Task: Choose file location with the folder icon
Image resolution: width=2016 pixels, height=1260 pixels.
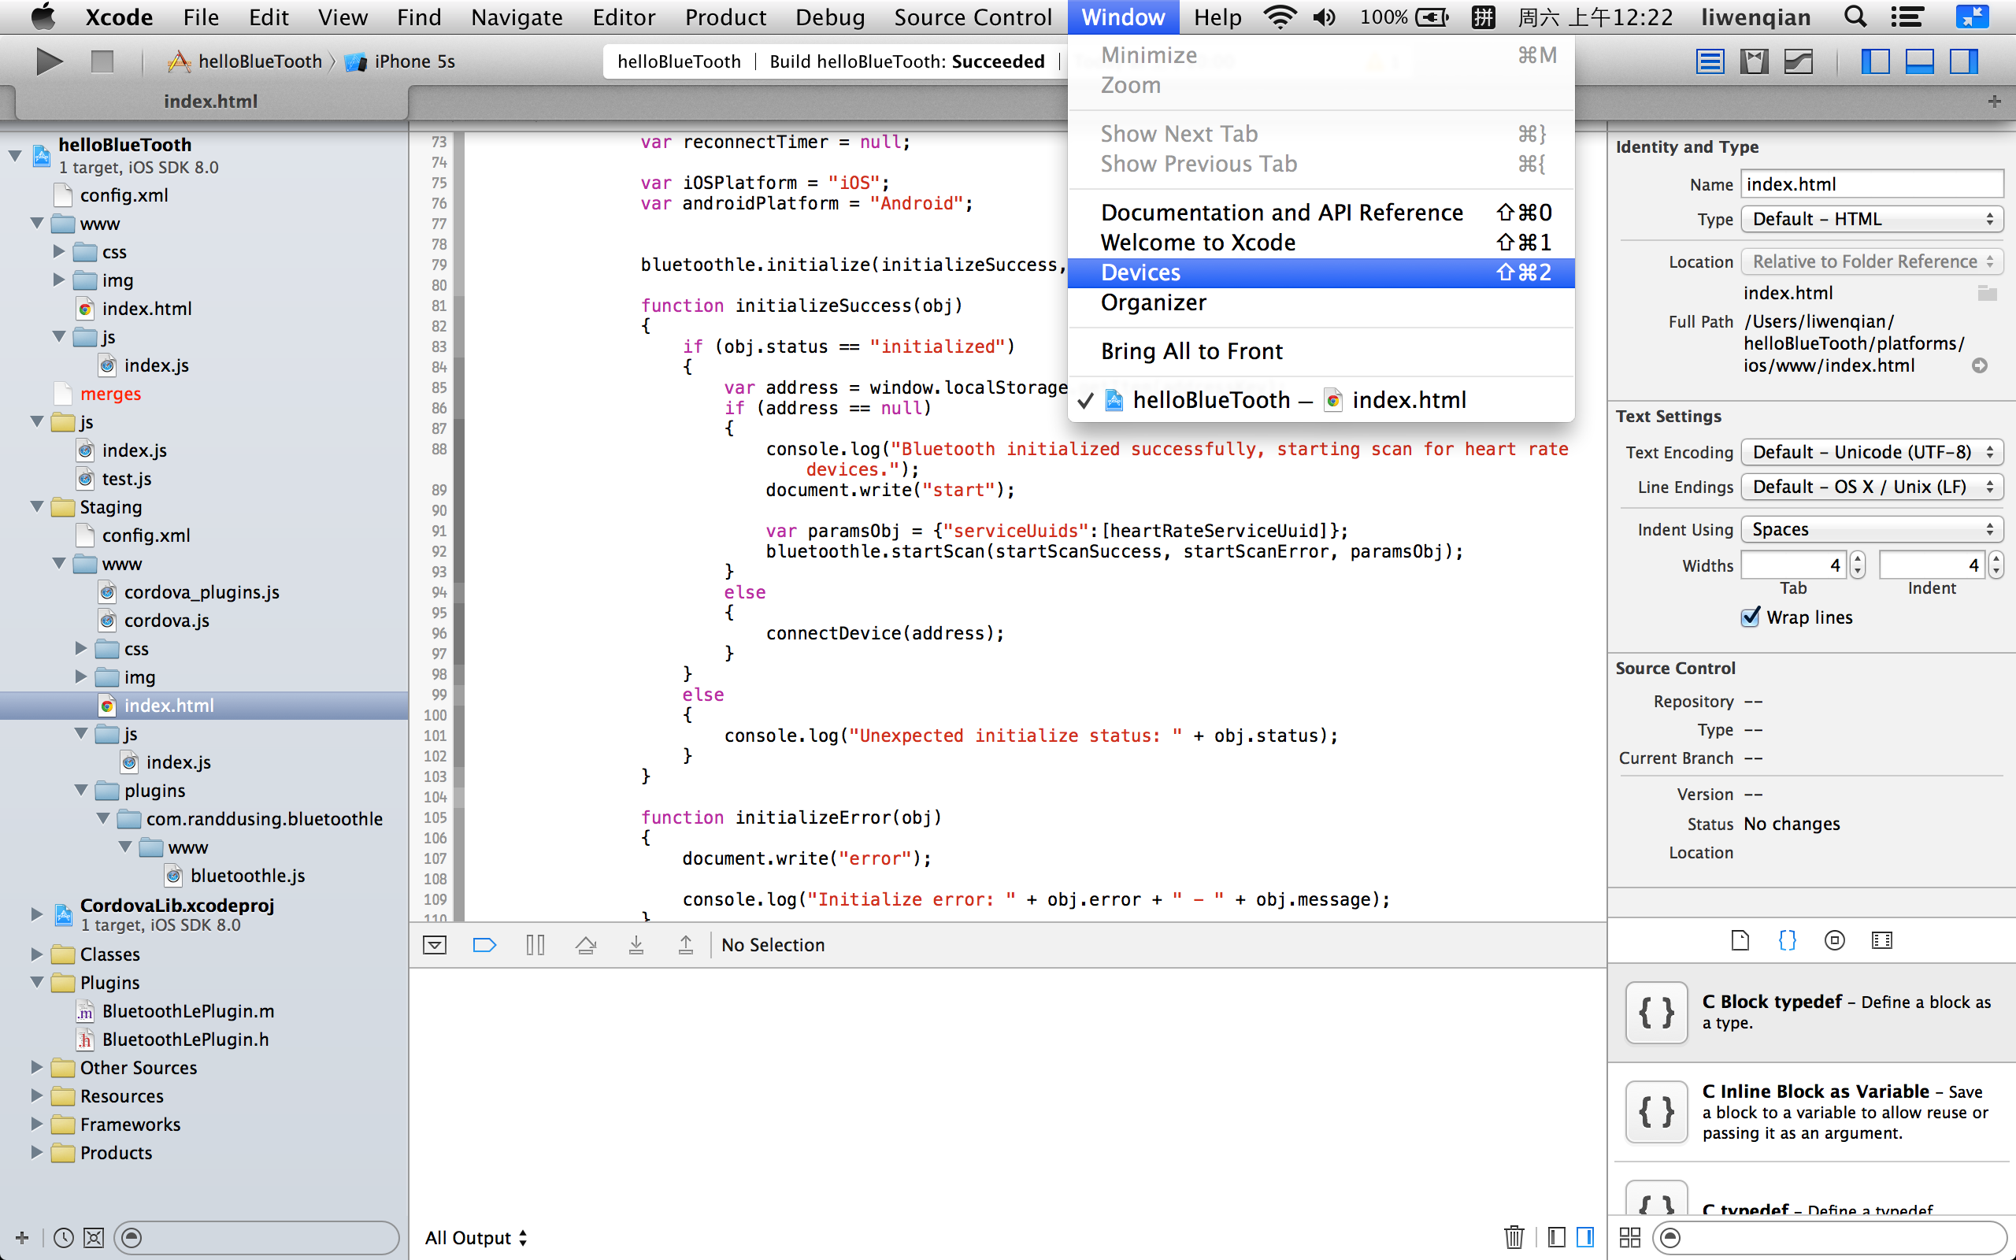Action: click(1987, 292)
